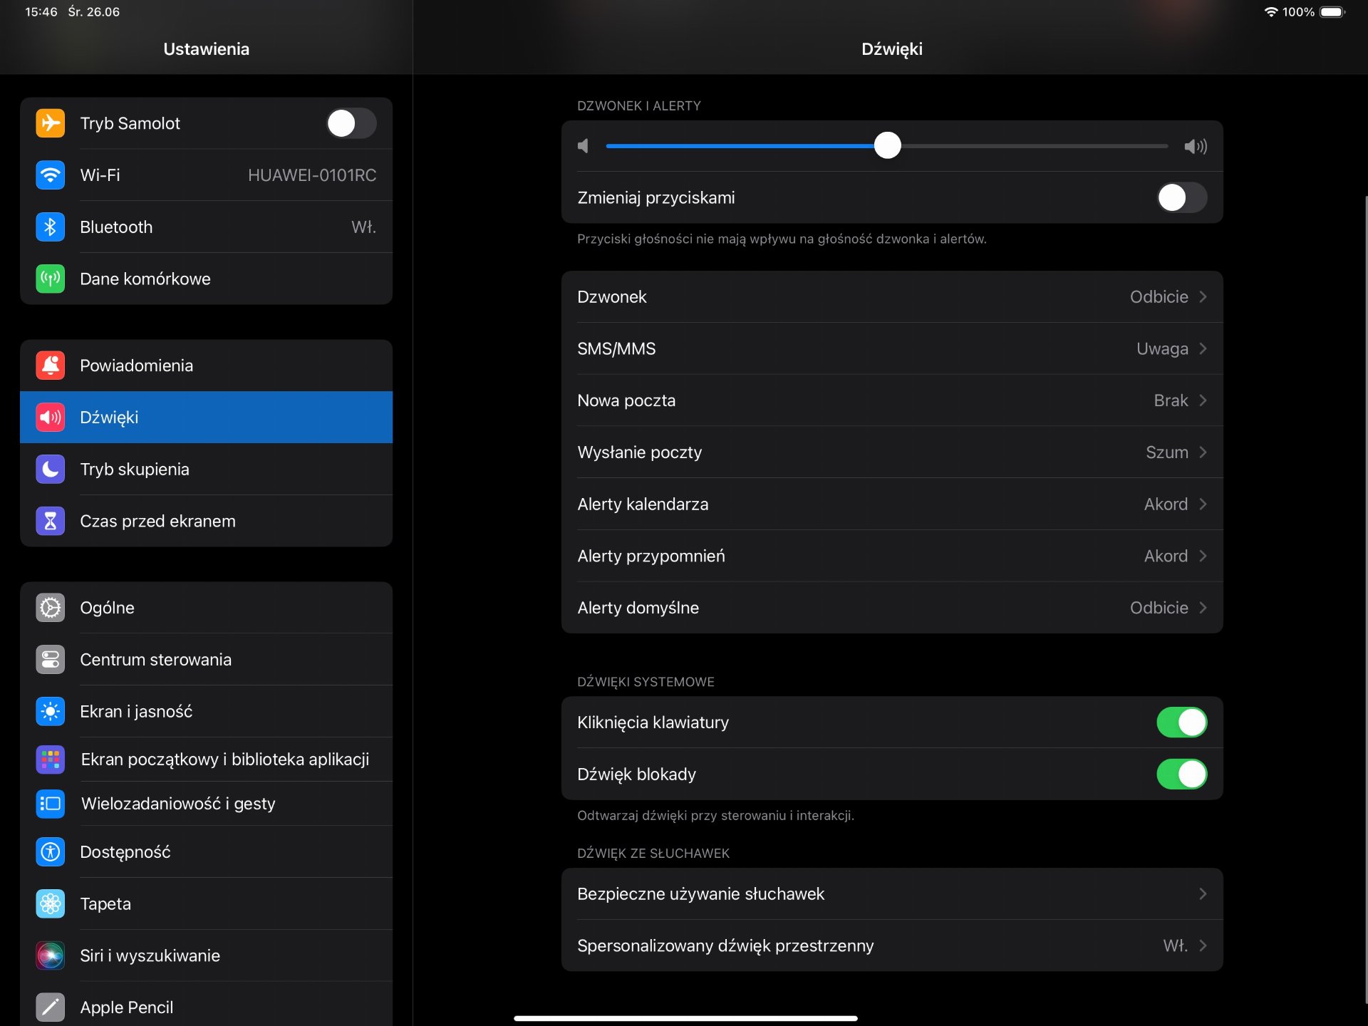Enable Zmieniaj przyciskami switch
The width and height of the screenshot is (1368, 1026).
tap(1182, 198)
